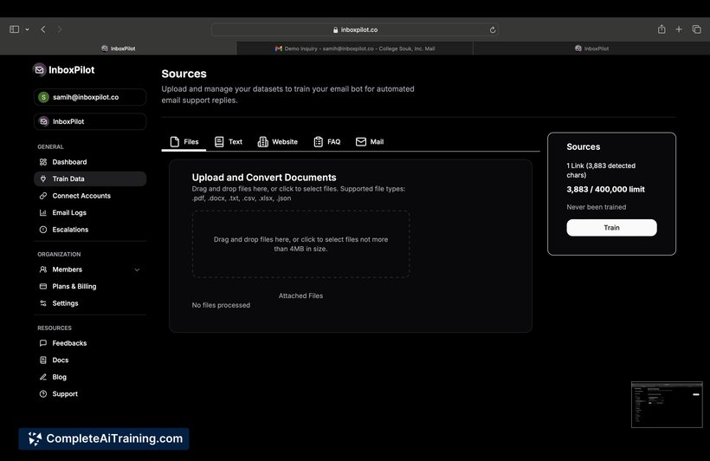Open Connect Accounts page

pyautogui.click(x=90, y=196)
